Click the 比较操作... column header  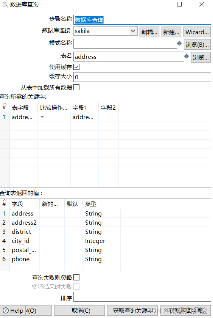coord(54,107)
